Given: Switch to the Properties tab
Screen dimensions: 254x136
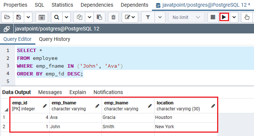Looking at the screenshot, I should tap(15, 5).
